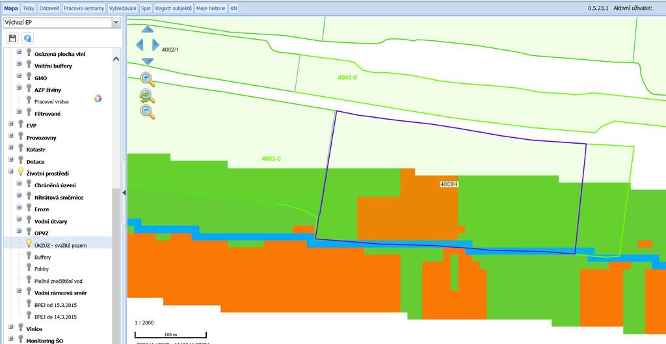Toggle bulb for BPEJ od 15.3.2015
The image size is (666, 344).
[29, 303]
